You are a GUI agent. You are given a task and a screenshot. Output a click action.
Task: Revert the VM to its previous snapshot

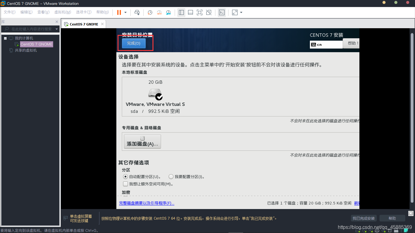[159, 12]
